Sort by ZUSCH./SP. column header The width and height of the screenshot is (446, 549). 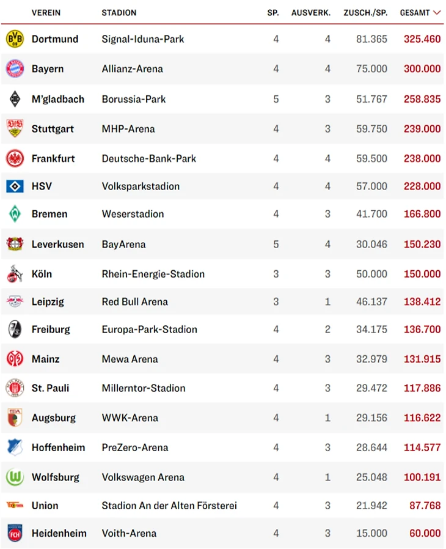point(365,12)
